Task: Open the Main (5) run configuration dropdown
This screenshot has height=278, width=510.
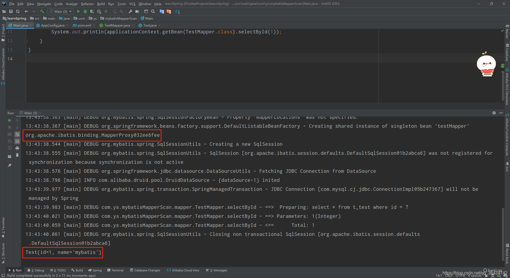Action: [x=61, y=11]
